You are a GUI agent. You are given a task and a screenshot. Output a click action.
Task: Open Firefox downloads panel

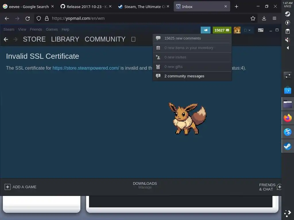(264, 18)
